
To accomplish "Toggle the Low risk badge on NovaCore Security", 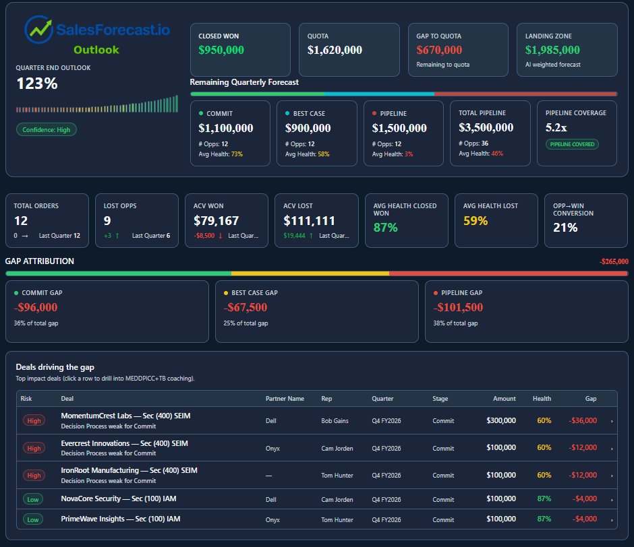I will click(x=34, y=500).
